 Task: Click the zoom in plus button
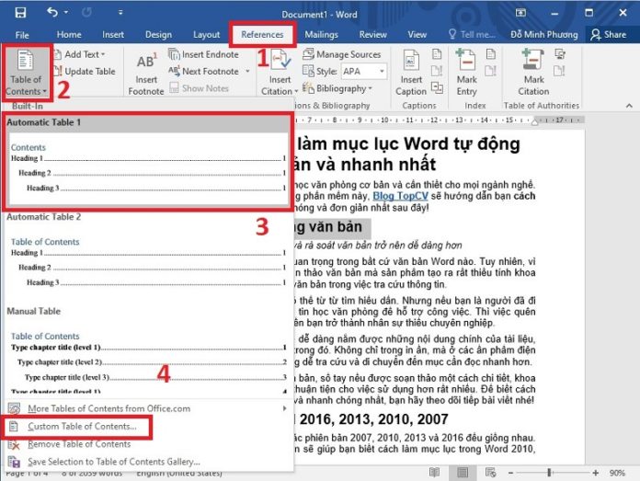pos(596,473)
